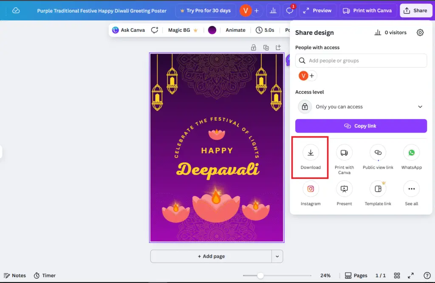The height and width of the screenshot is (283, 435).
Task: Open the Template link option
Action: coord(378,189)
